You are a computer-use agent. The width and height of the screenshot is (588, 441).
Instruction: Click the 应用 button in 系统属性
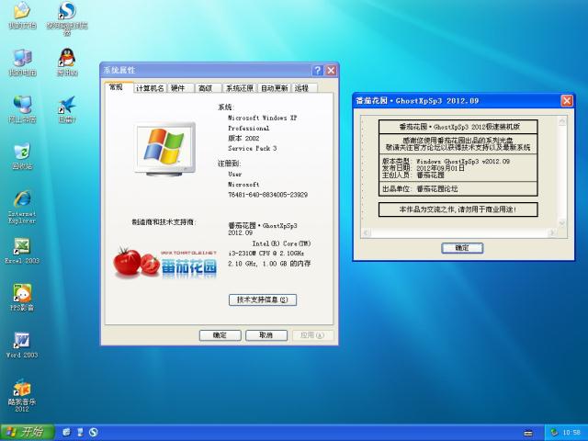click(x=312, y=335)
